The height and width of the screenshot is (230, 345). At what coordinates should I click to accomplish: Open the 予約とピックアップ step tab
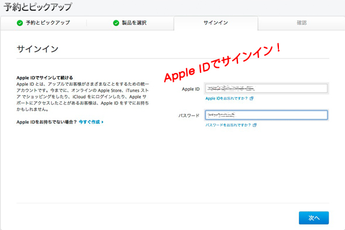click(44, 23)
